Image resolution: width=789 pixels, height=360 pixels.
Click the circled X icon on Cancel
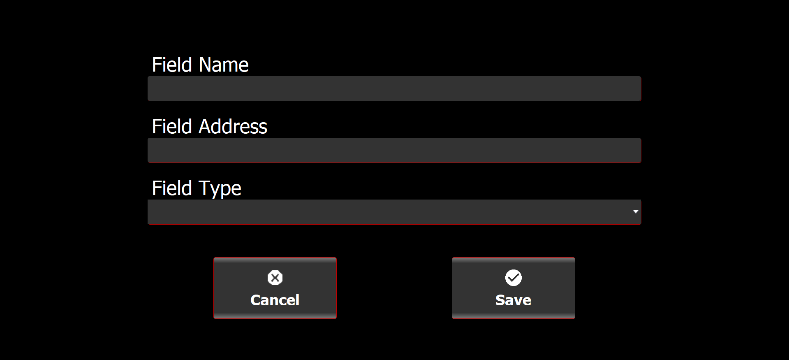(x=275, y=278)
